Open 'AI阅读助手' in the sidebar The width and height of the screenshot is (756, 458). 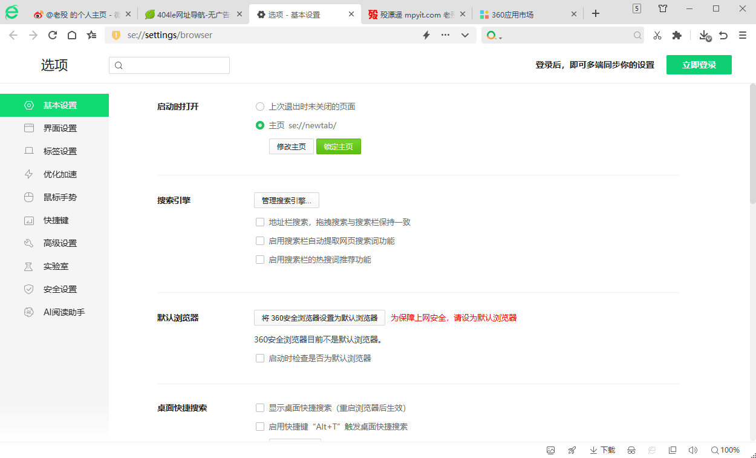click(54, 312)
